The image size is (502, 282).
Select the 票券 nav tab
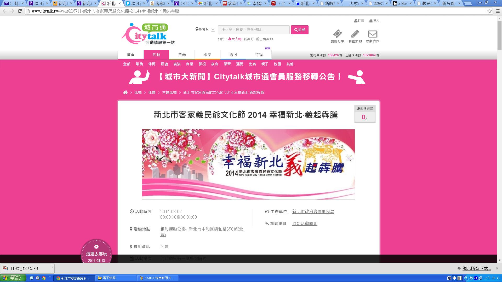click(182, 55)
